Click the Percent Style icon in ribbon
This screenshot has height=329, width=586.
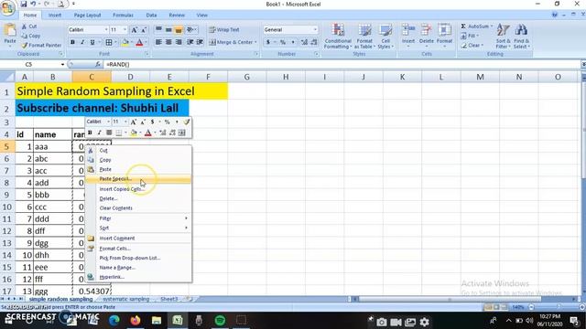point(283,42)
